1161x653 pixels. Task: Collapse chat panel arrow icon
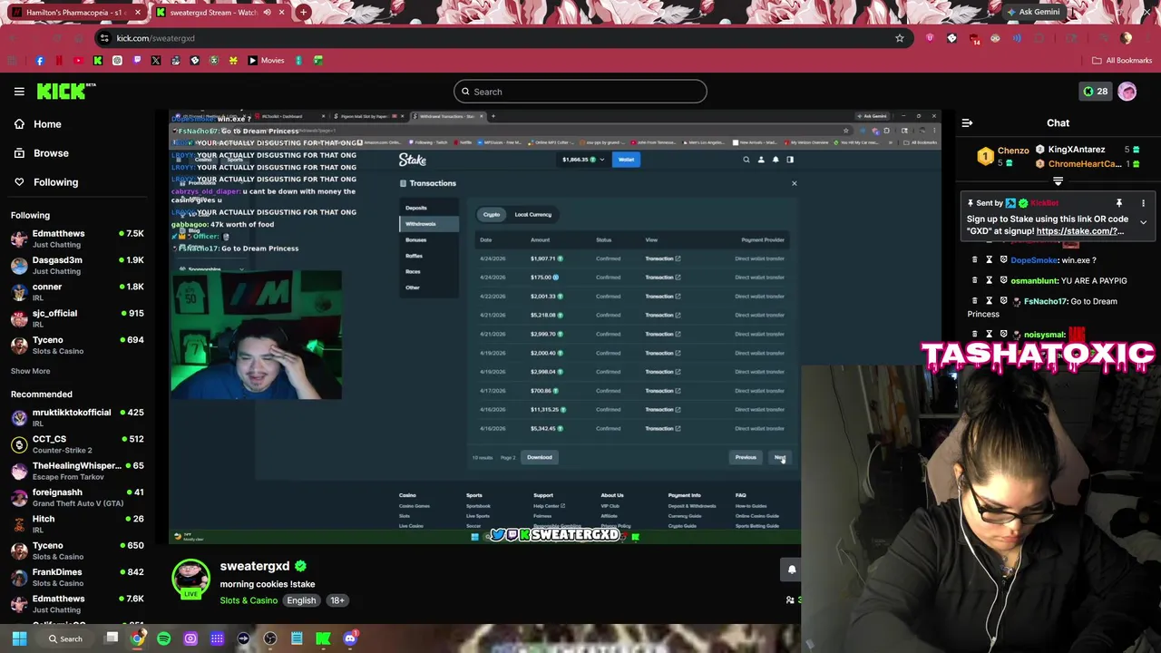[967, 123]
